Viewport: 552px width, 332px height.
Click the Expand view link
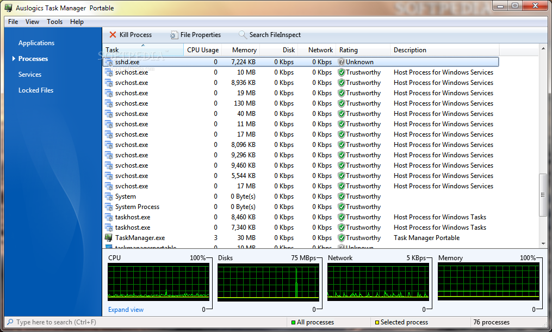tap(126, 310)
